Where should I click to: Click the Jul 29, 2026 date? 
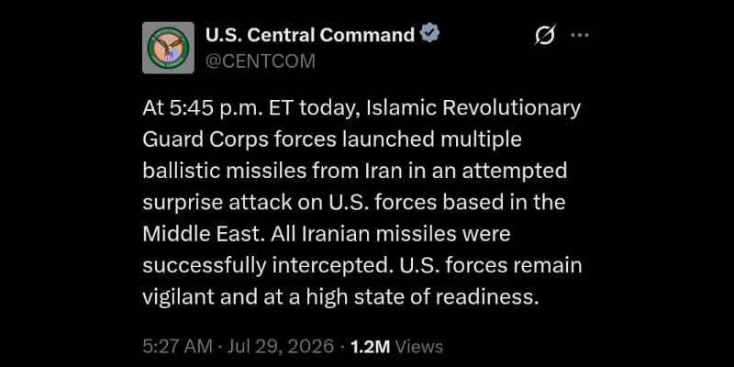point(281,347)
